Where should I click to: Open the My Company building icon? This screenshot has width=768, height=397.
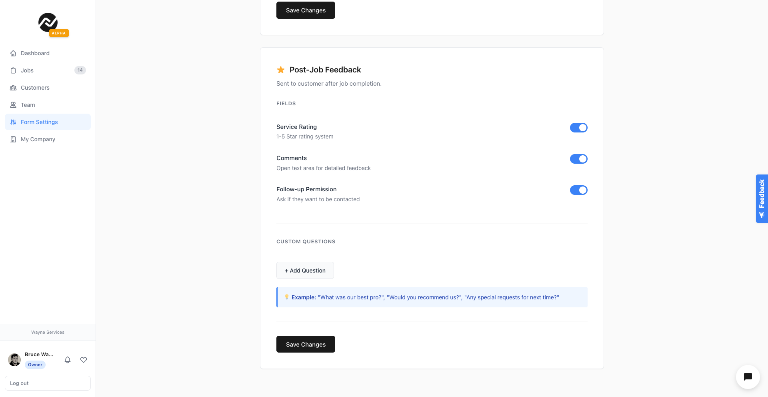click(x=13, y=139)
